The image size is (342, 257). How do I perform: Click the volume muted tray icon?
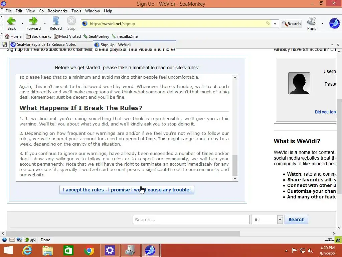pyautogui.click(x=311, y=250)
